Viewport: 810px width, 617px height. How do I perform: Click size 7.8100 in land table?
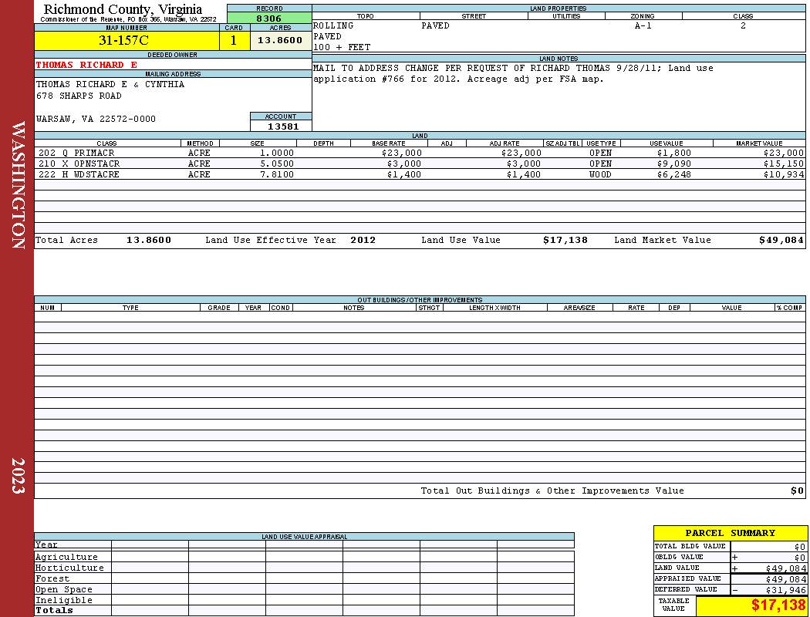[x=277, y=174]
